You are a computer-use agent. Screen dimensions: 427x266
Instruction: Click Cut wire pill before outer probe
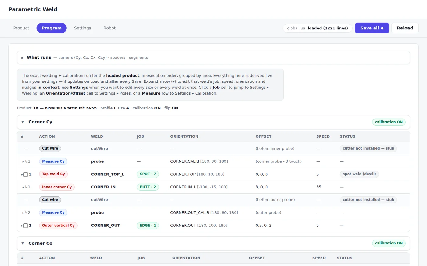coord(50,200)
